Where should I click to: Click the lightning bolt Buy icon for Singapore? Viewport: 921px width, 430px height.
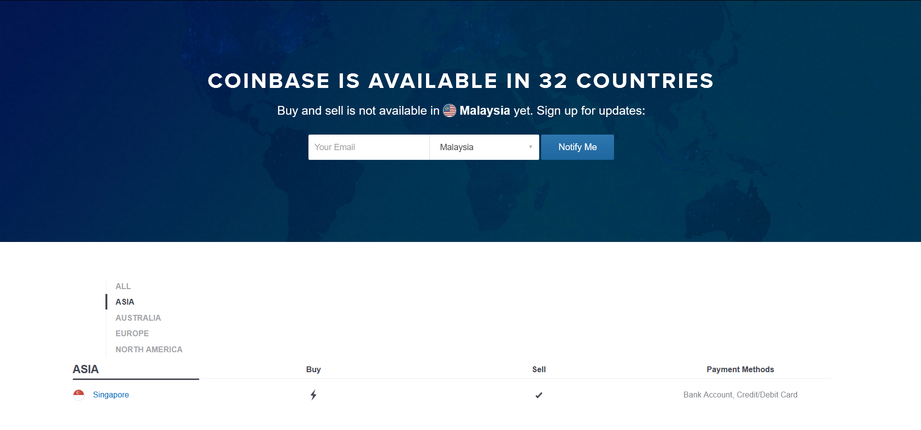[313, 395]
